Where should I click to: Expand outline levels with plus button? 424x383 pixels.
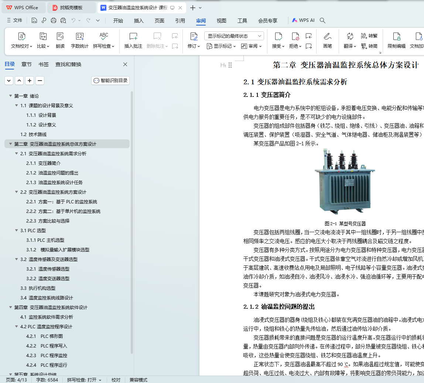pos(30,81)
